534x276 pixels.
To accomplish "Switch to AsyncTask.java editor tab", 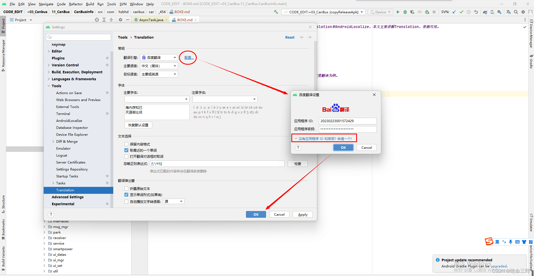I will 151,20.
